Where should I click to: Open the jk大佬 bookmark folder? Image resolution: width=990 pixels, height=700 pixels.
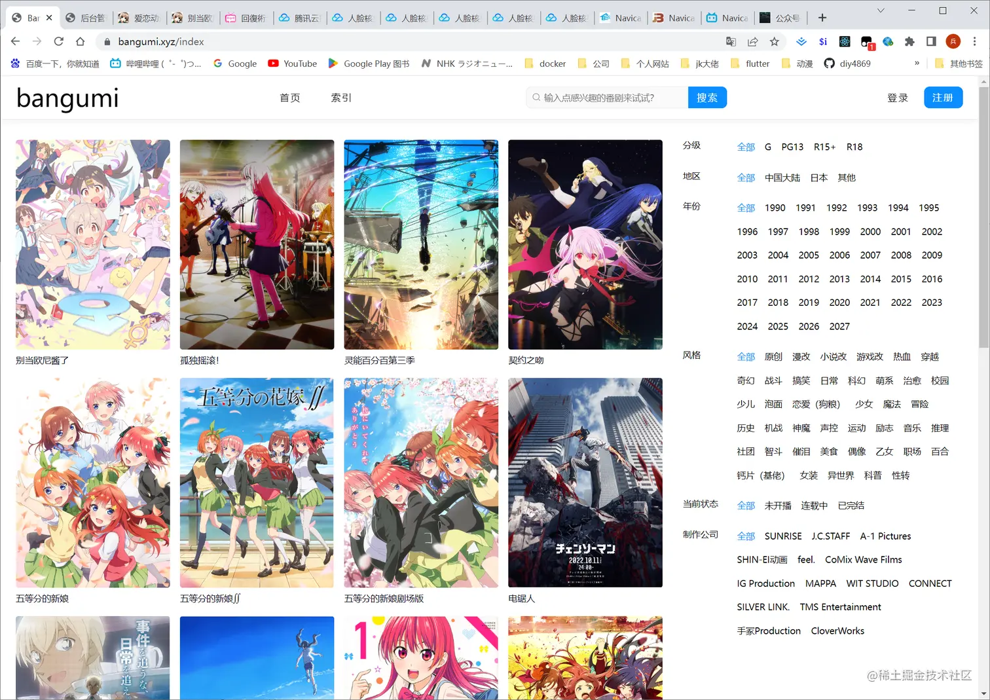(700, 64)
